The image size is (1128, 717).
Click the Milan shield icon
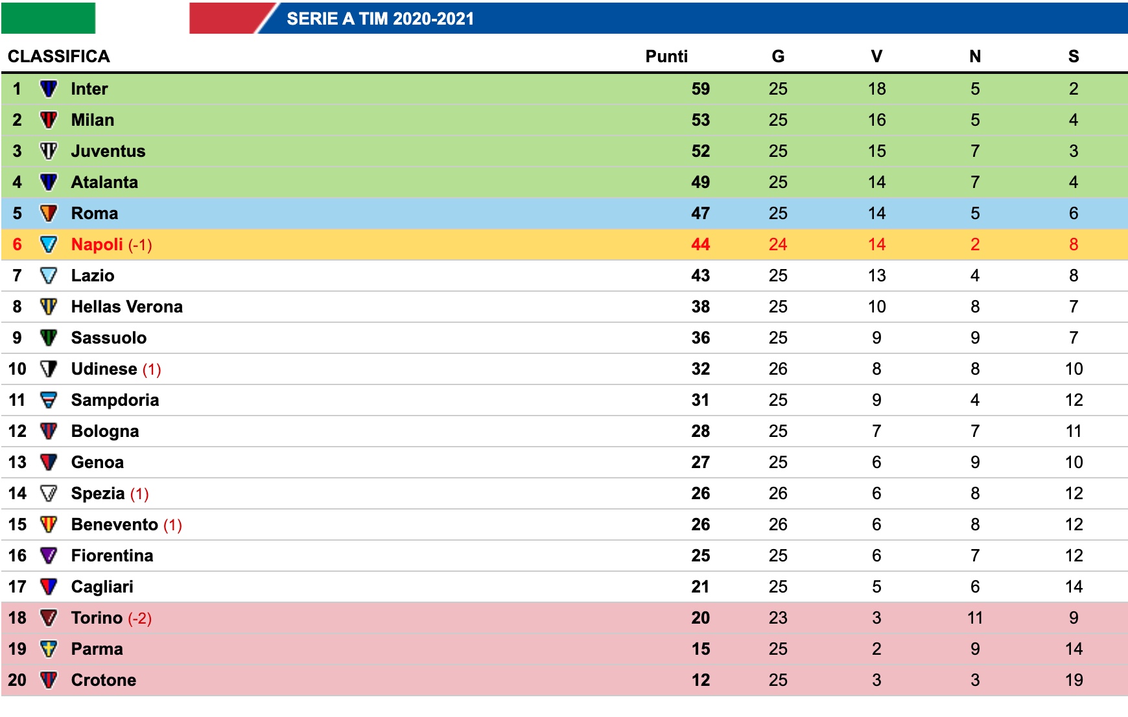click(x=49, y=120)
